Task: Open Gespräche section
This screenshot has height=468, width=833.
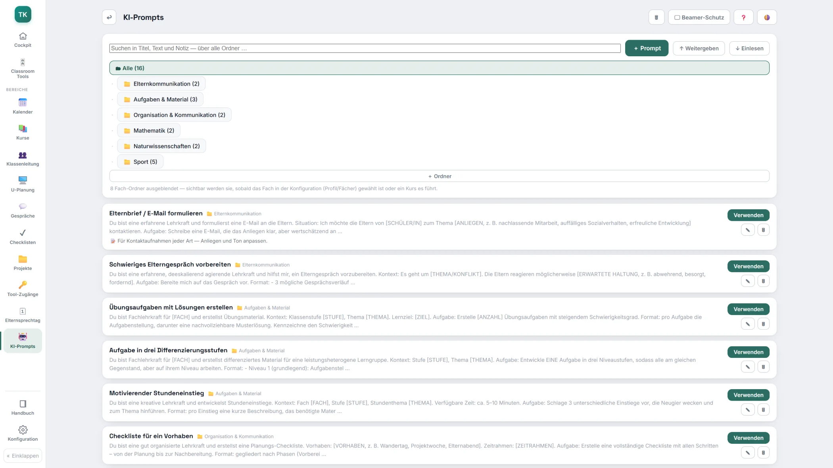Action: tap(23, 211)
